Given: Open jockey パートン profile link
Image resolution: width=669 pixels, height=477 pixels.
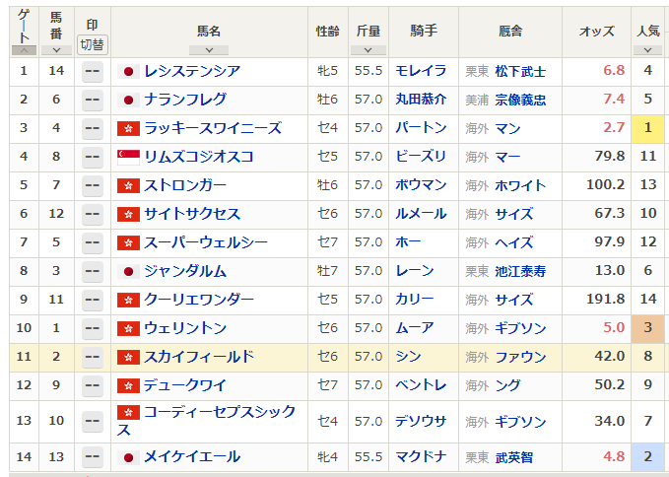Looking at the screenshot, I should [x=421, y=128].
